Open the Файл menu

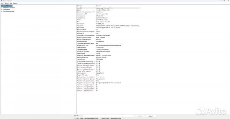coord(2,3)
